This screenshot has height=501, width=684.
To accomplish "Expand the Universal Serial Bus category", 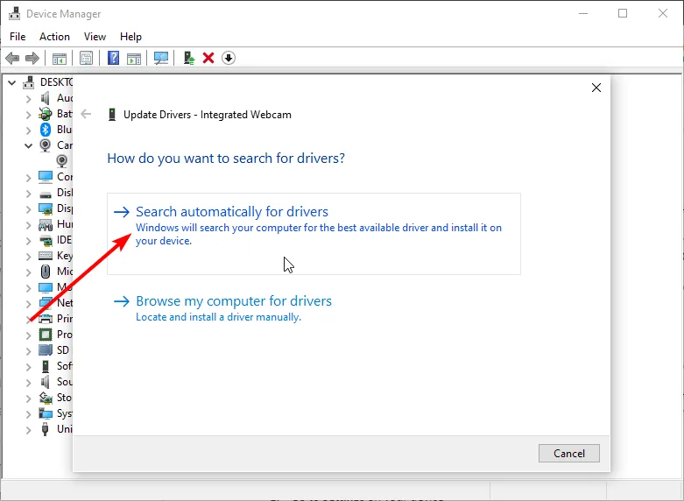I will (x=29, y=429).
